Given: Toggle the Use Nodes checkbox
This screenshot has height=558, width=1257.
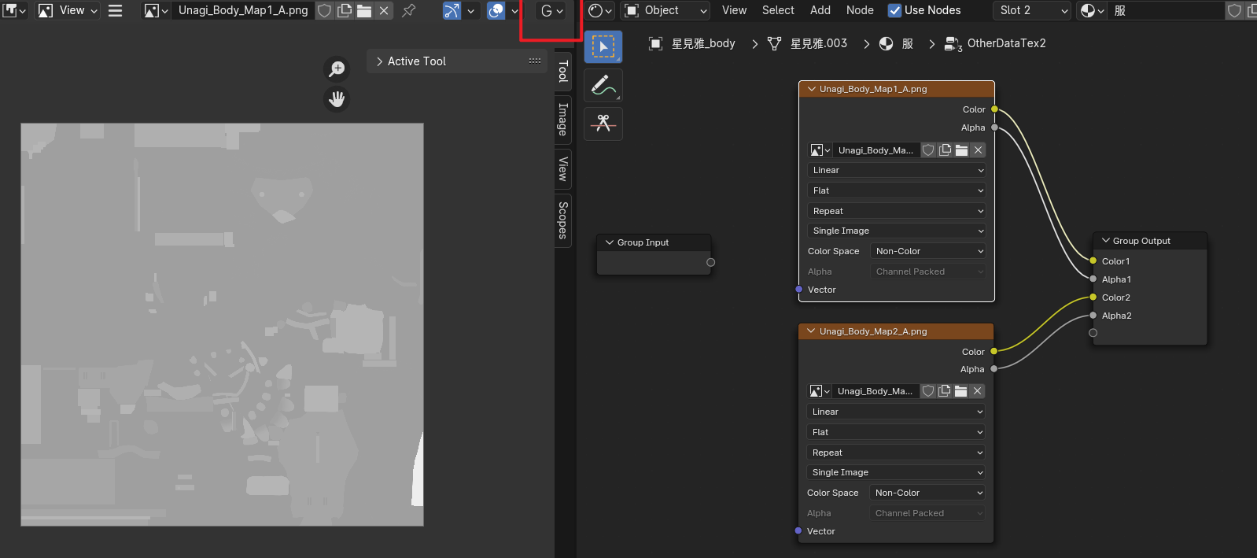Looking at the screenshot, I should (894, 10).
